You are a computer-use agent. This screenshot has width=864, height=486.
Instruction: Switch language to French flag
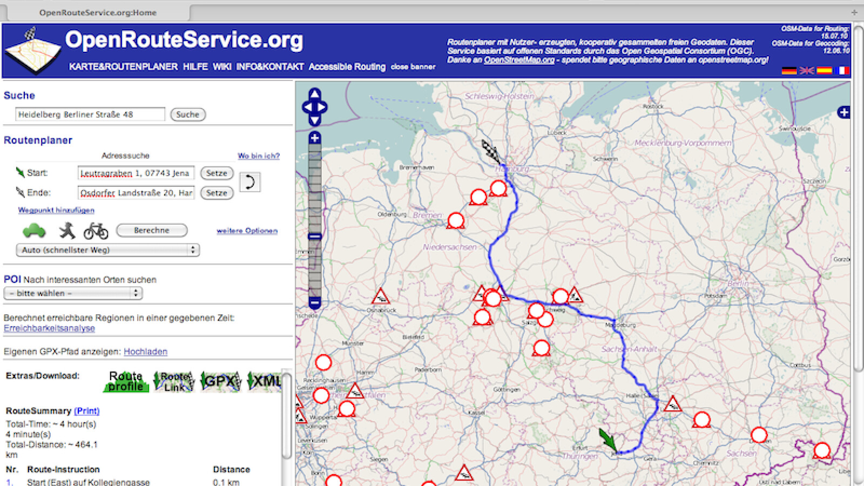point(842,71)
